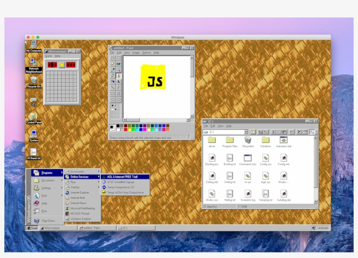Choose Shut Down in Start menu
358x258 pixels.
(47, 220)
